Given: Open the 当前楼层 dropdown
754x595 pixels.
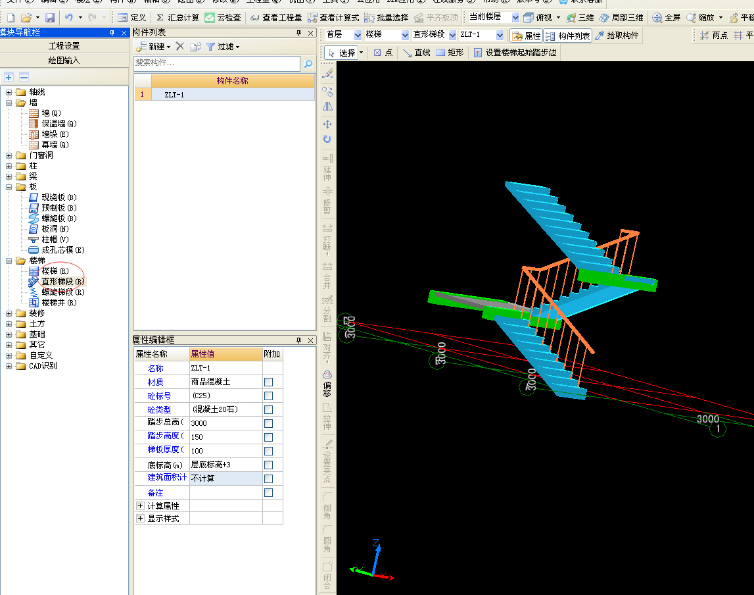Looking at the screenshot, I should coord(515,18).
